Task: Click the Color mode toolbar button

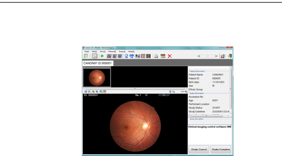Action: pos(94,56)
